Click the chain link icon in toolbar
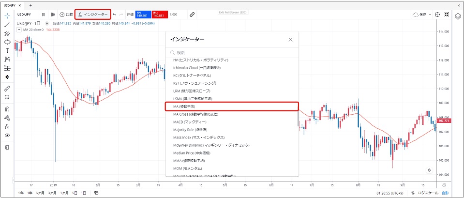The image size is (464, 198). pyautogui.click(x=192, y=14)
